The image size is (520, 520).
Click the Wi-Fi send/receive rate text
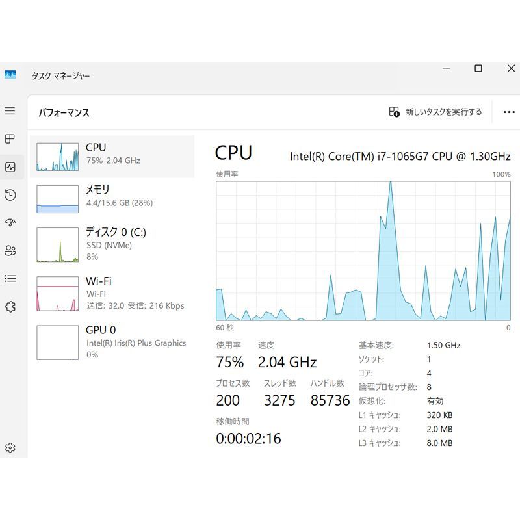tap(135, 305)
